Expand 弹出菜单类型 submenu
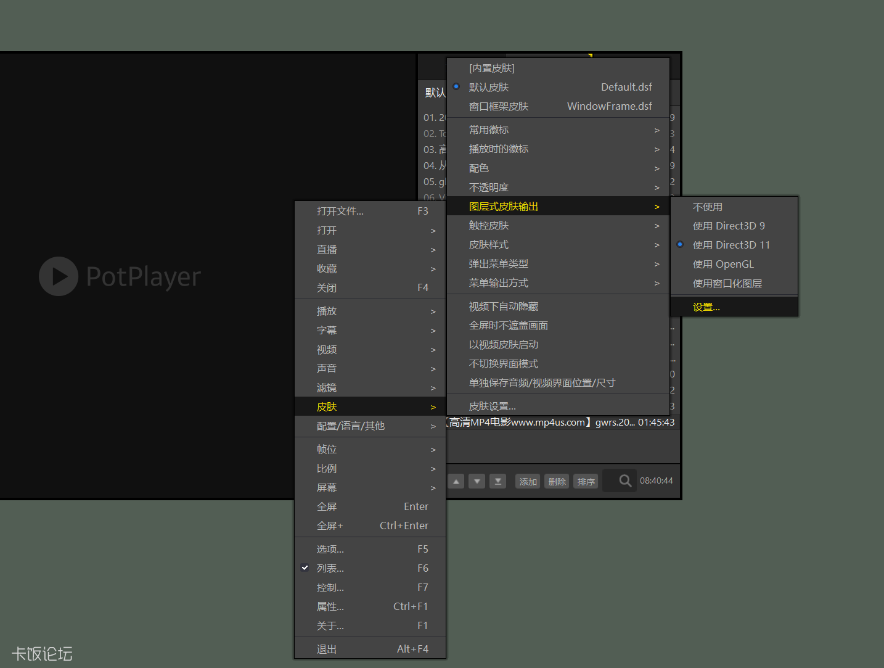This screenshot has height=668, width=884. coord(558,263)
